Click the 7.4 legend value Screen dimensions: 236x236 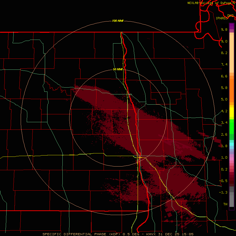(224, 65)
